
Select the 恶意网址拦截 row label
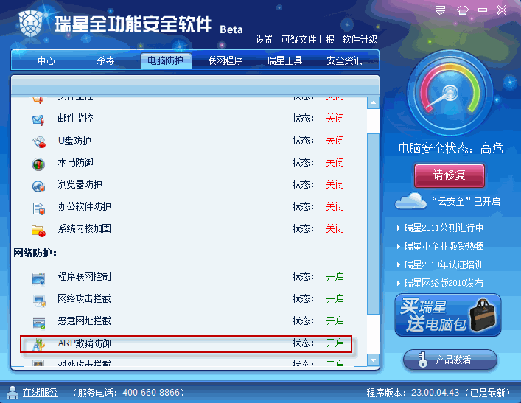coord(85,320)
